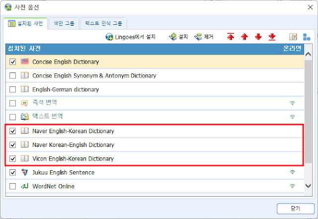Screen dimensions: 318x219
Task: Select the 즉석 번역 row text
Action: click(x=45, y=102)
